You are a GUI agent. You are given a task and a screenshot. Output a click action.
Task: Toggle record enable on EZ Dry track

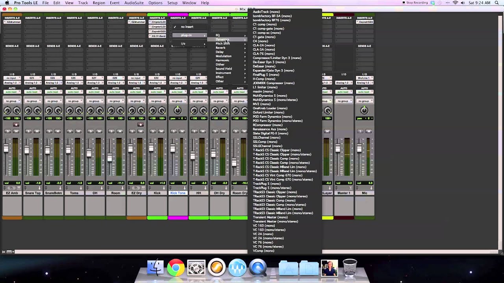tap(140, 125)
